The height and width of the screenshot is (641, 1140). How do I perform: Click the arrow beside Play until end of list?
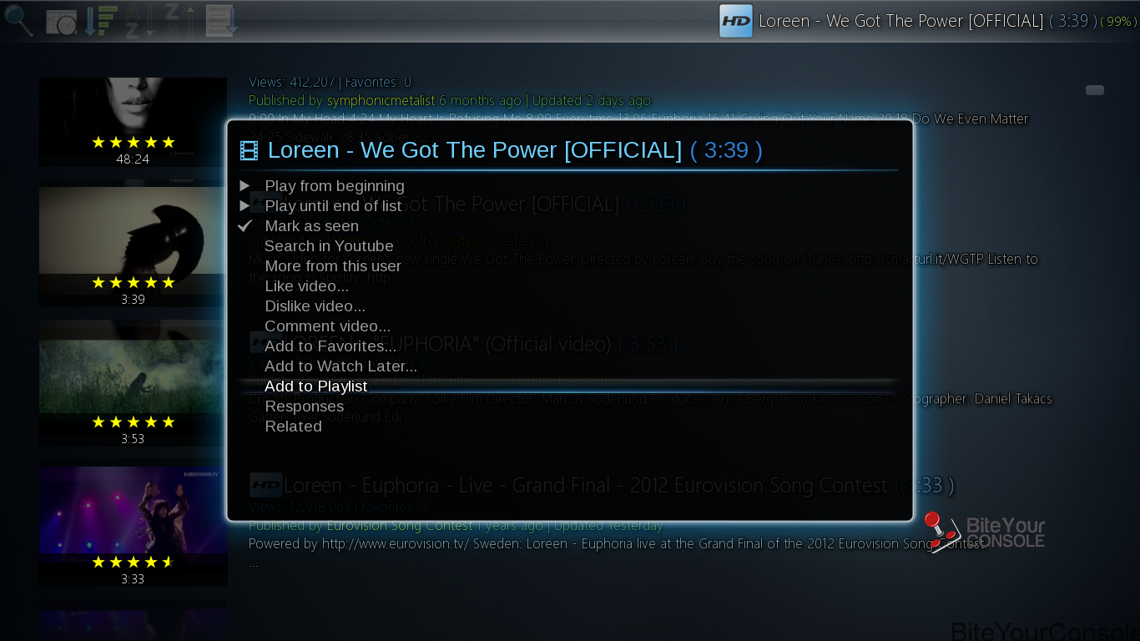[245, 205]
